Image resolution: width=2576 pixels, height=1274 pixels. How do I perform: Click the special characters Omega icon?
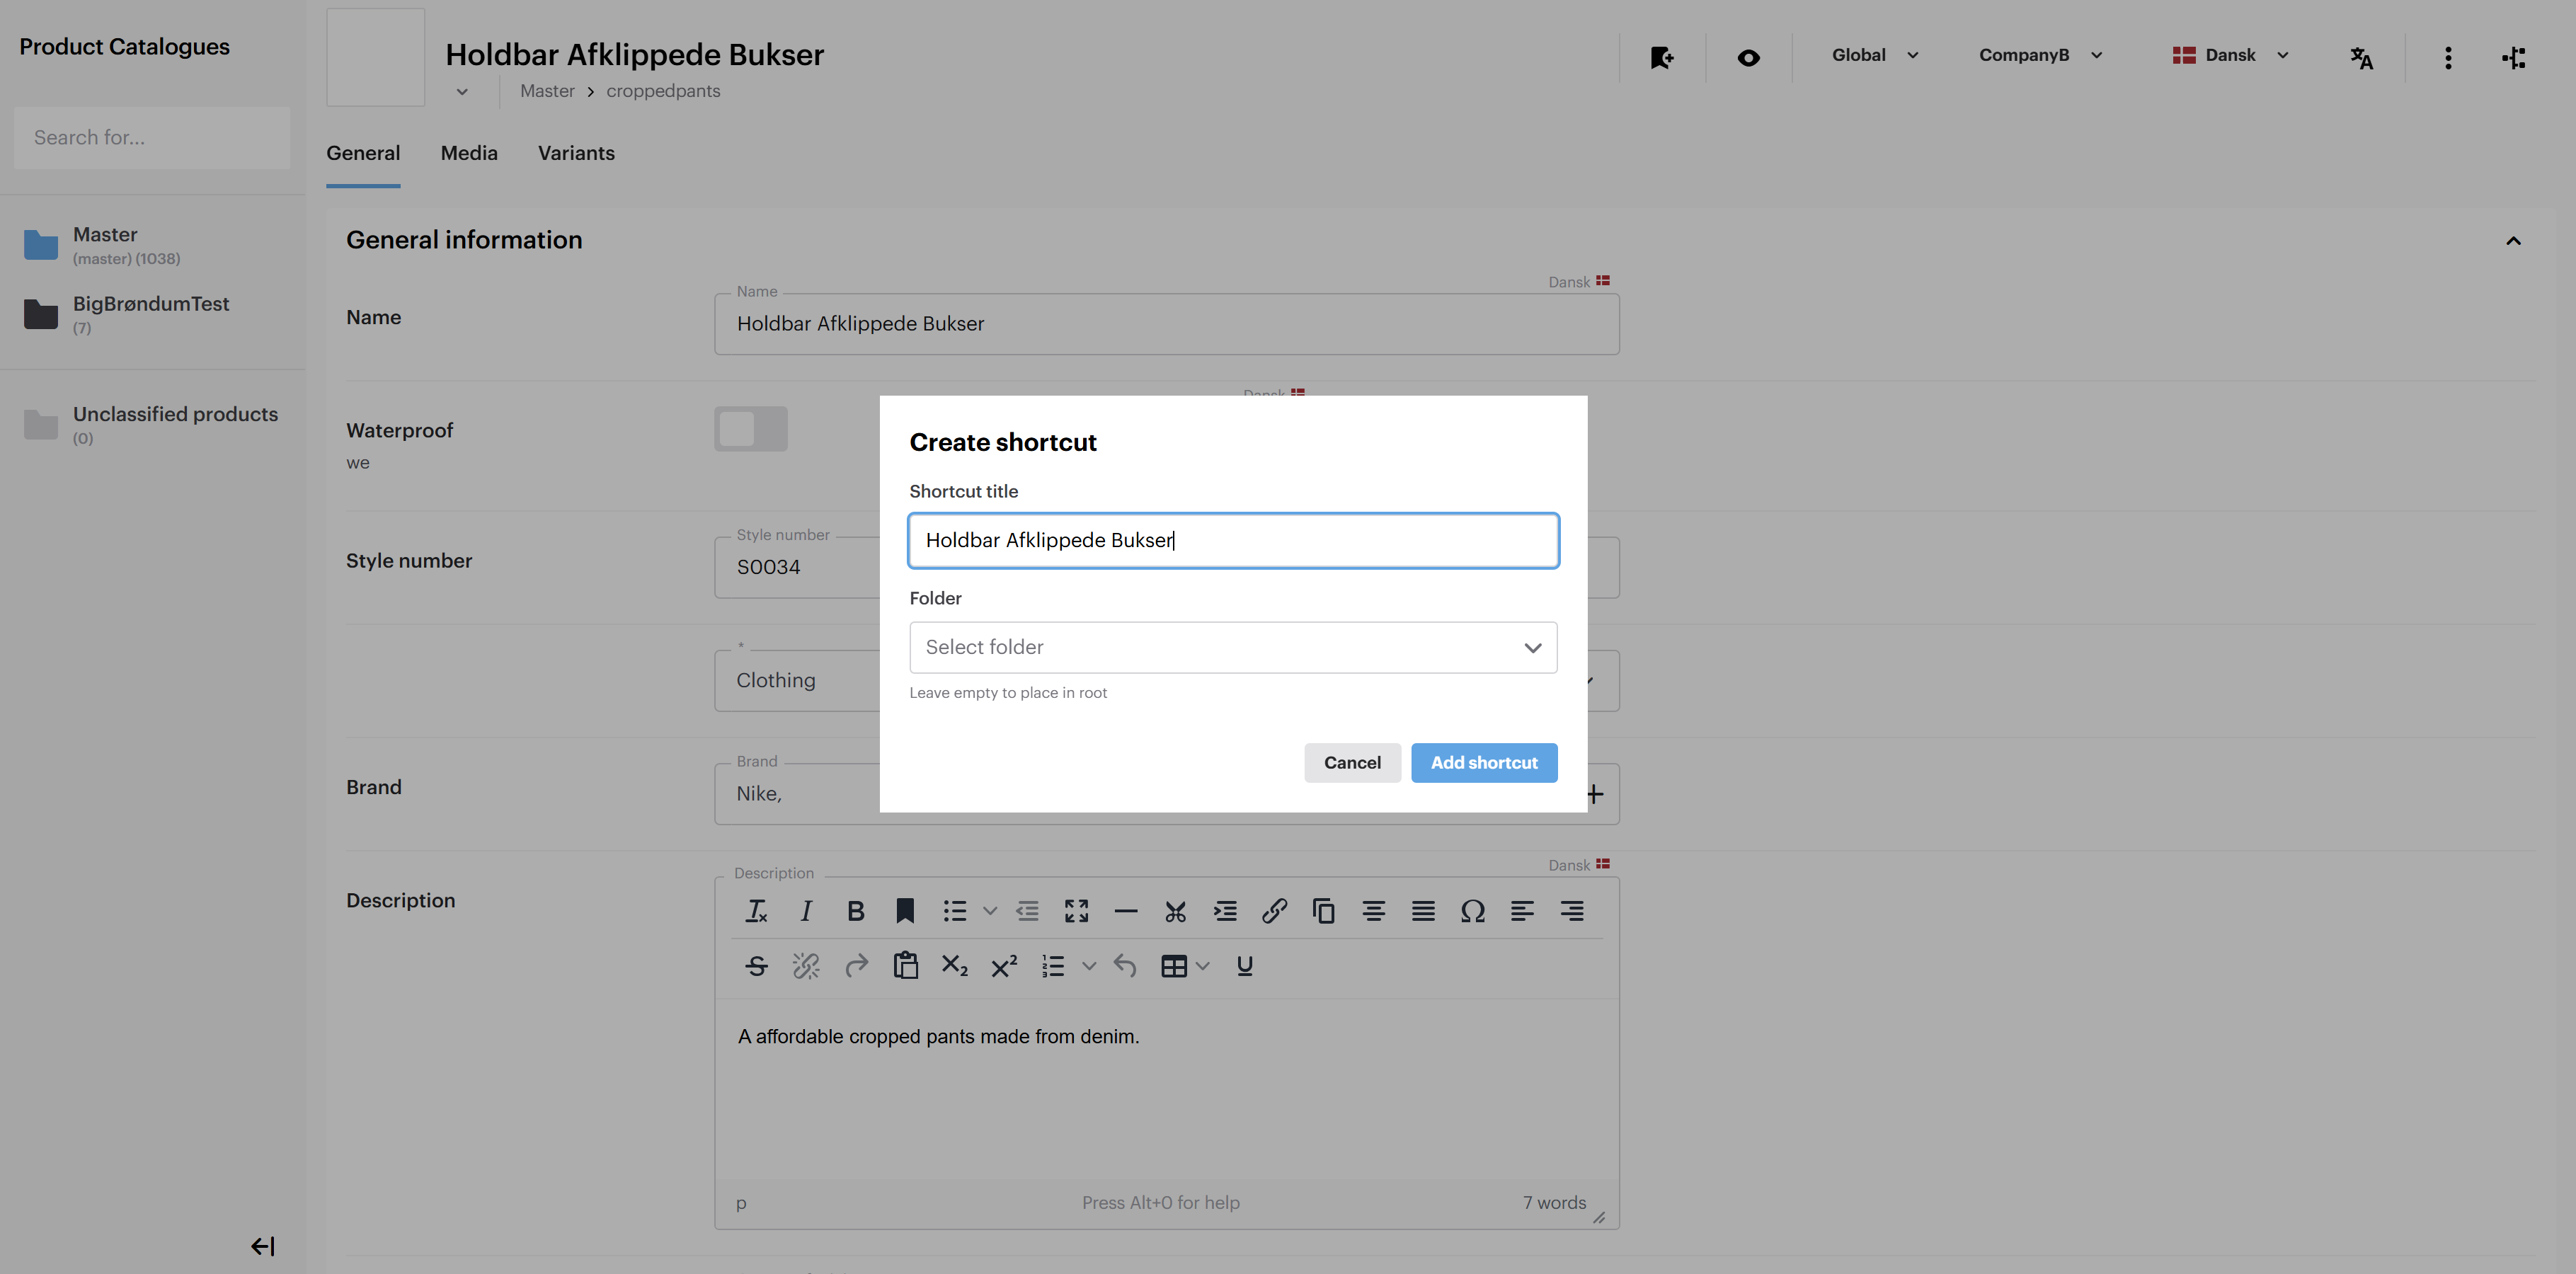[x=1472, y=911]
